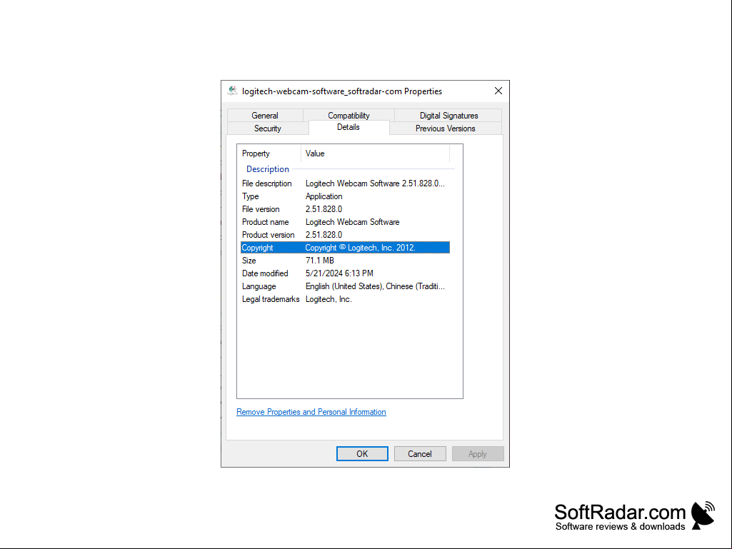Select the Description group heading
This screenshot has height=549, width=732.
[x=268, y=169]
